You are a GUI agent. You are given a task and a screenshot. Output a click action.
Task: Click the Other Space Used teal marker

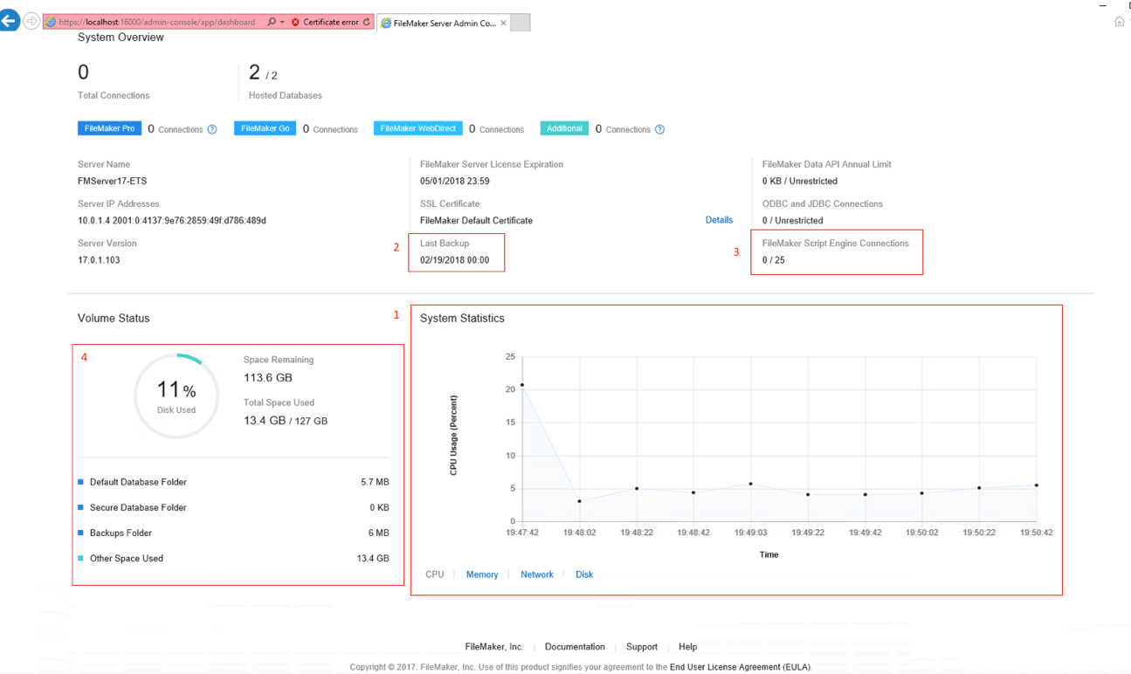click(x=81, y=558)
